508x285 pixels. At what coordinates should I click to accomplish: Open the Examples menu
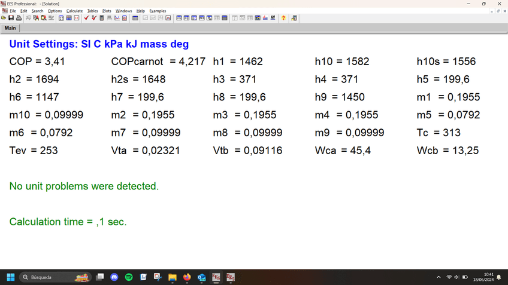point(158,11)
